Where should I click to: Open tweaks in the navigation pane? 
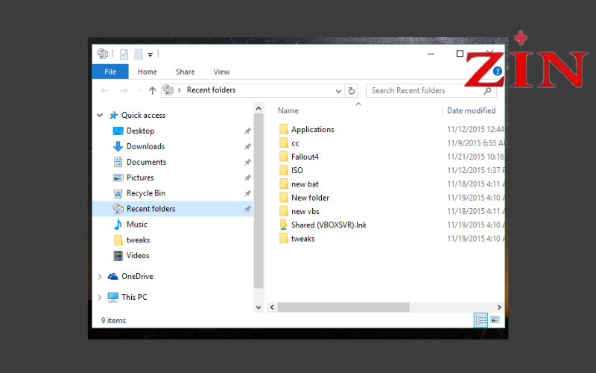coord(138,239)
